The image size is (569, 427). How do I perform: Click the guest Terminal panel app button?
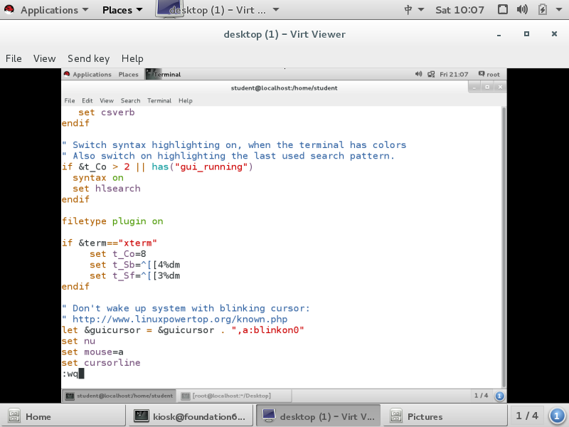pos(164,75)
